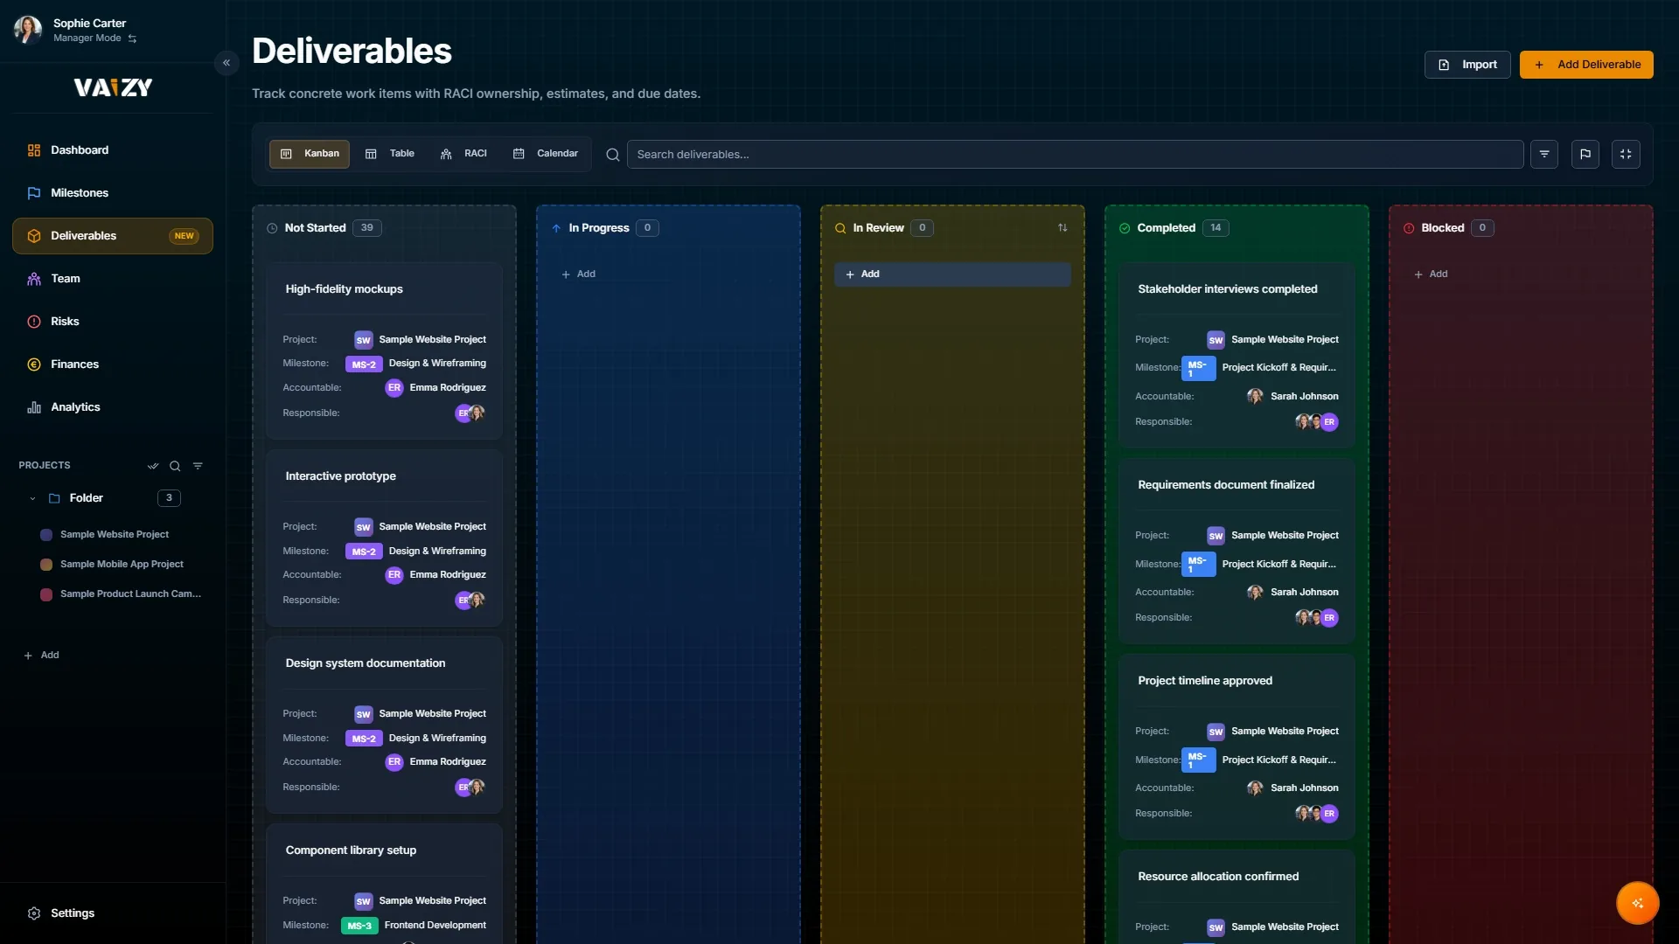This screenshot has width=1679, height=944.
Task: Click the MS-3 milestone badge on Component library setup
Action: click(x=359, y=926)
